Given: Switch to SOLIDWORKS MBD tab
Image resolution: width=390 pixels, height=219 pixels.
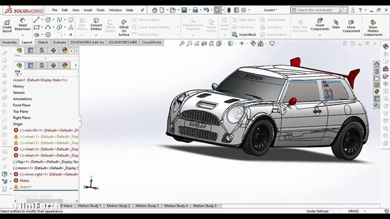Looking at the screenshot, I should click(122, 43).
